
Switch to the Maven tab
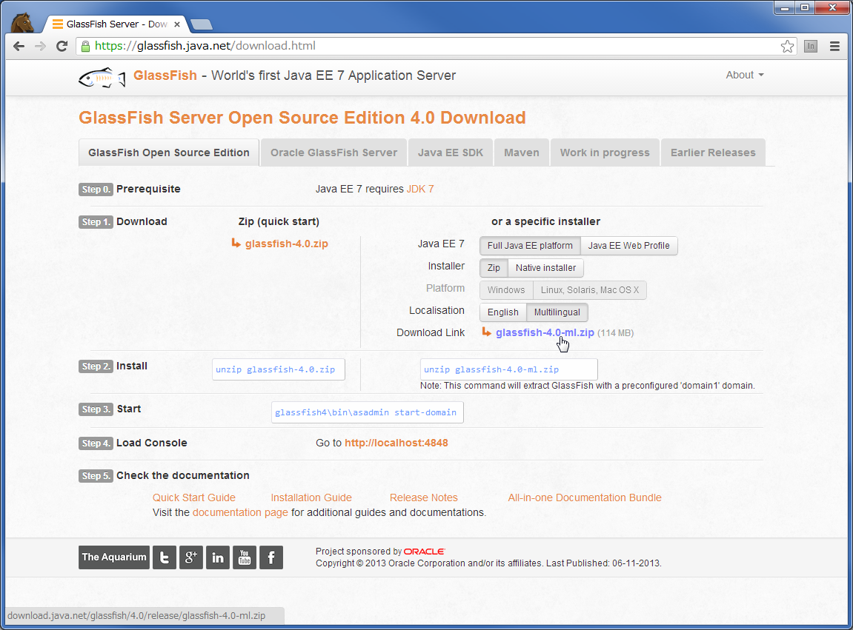(x=521, y=152)
